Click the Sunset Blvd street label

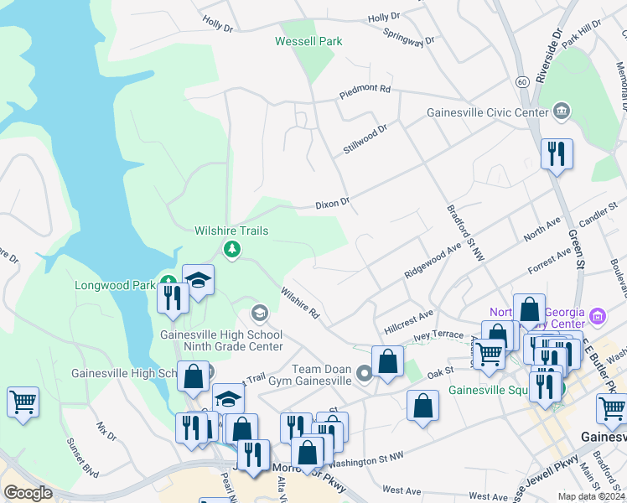tap(82, 458)
